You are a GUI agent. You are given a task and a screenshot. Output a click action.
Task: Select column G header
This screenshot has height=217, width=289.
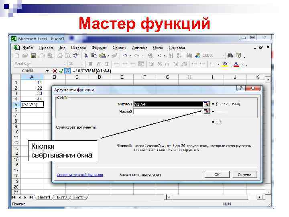click(167, 77)
